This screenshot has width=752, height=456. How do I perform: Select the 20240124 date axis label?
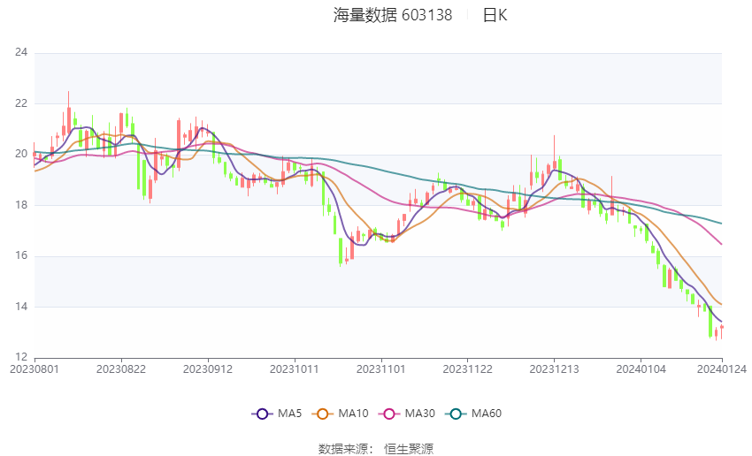coord(722,369)
